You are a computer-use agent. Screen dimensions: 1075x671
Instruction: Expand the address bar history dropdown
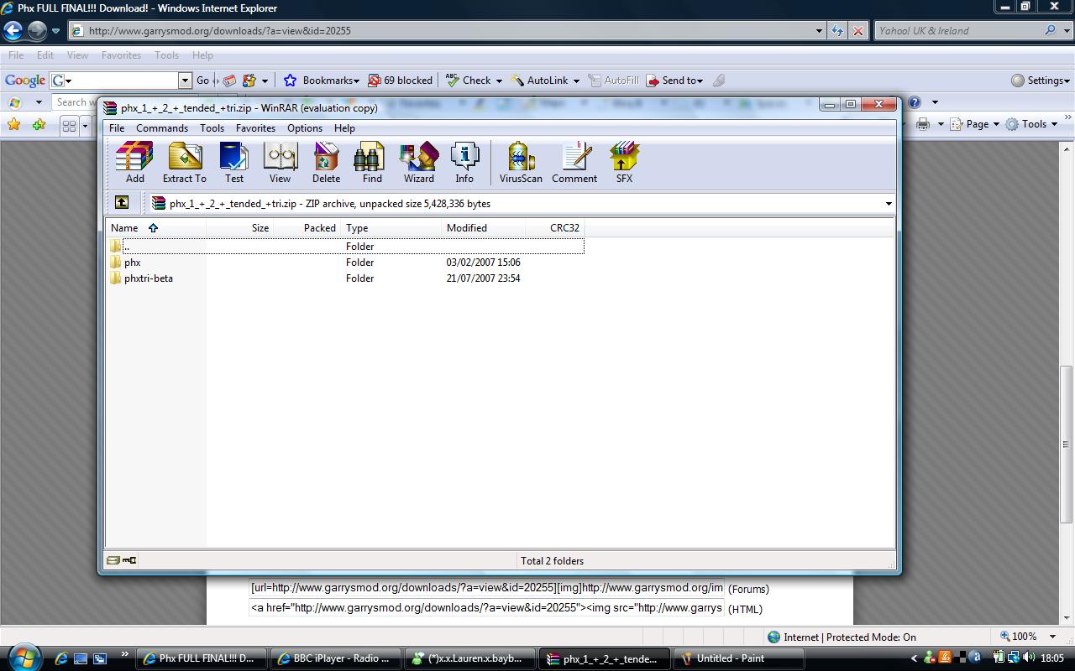(820, 31)
